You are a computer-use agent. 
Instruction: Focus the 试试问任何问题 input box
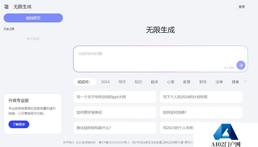click(x=160, y=59)
